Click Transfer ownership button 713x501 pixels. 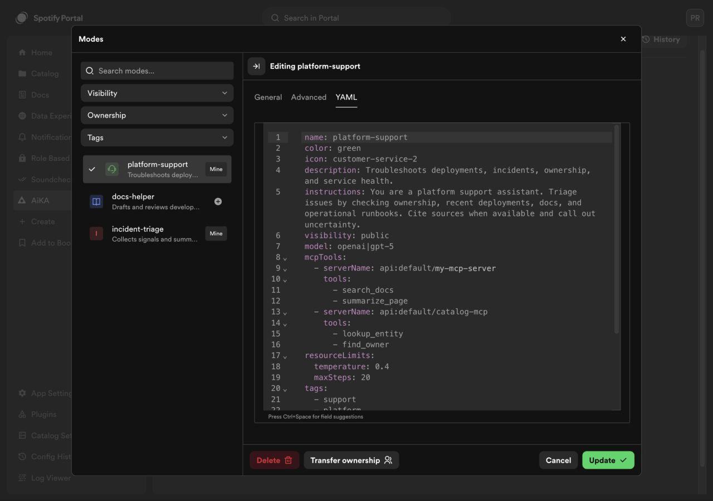tap(351, 460)
